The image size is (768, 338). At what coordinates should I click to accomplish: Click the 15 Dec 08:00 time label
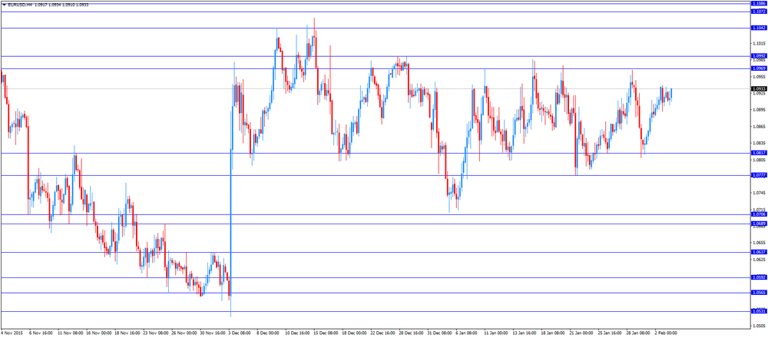pyautogui.click(x=326, y=333)
